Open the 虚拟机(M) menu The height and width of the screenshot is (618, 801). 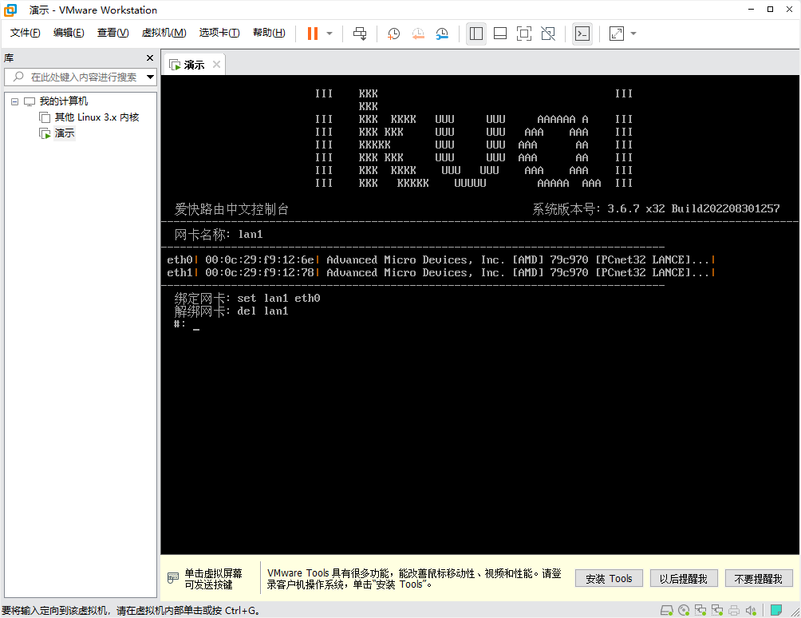coord(164,33)
